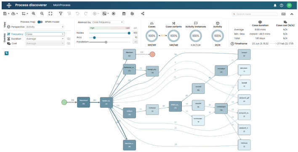Viewport: 298px width, 152px height.
Task: Click the '23 Jun 21, 15:32' start date
Action: (260, 44)
